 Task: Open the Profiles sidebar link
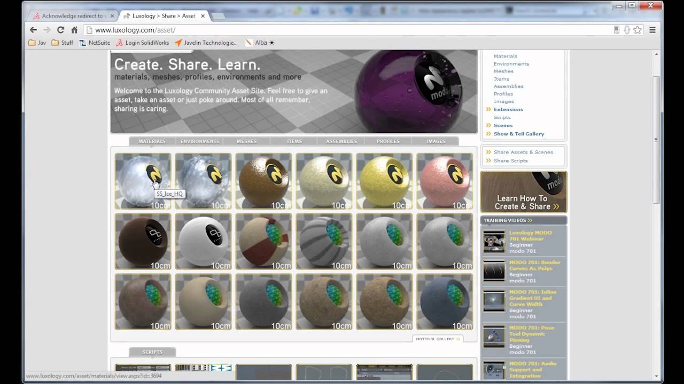point(503,94)
